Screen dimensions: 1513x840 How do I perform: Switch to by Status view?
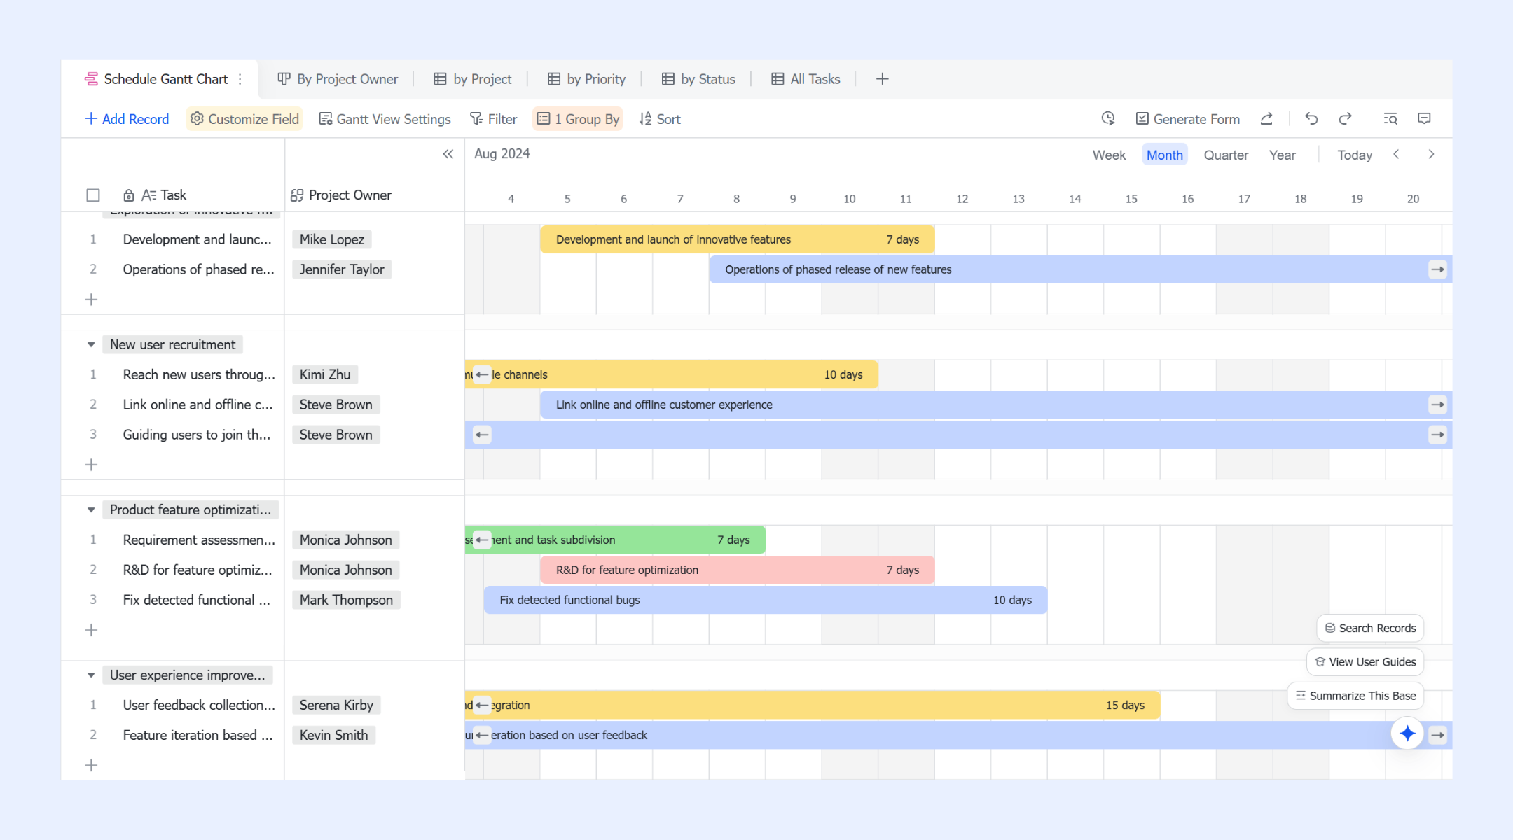(698, 79)
